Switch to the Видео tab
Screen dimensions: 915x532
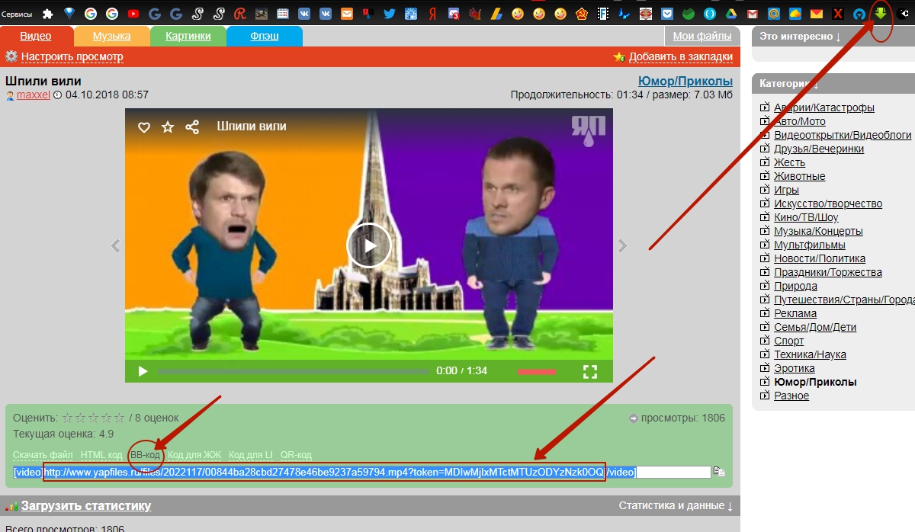(36, 36)
